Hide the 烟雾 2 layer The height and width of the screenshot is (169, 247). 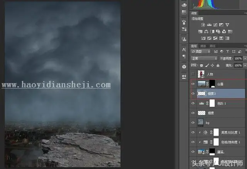click(x=193, y=94)
